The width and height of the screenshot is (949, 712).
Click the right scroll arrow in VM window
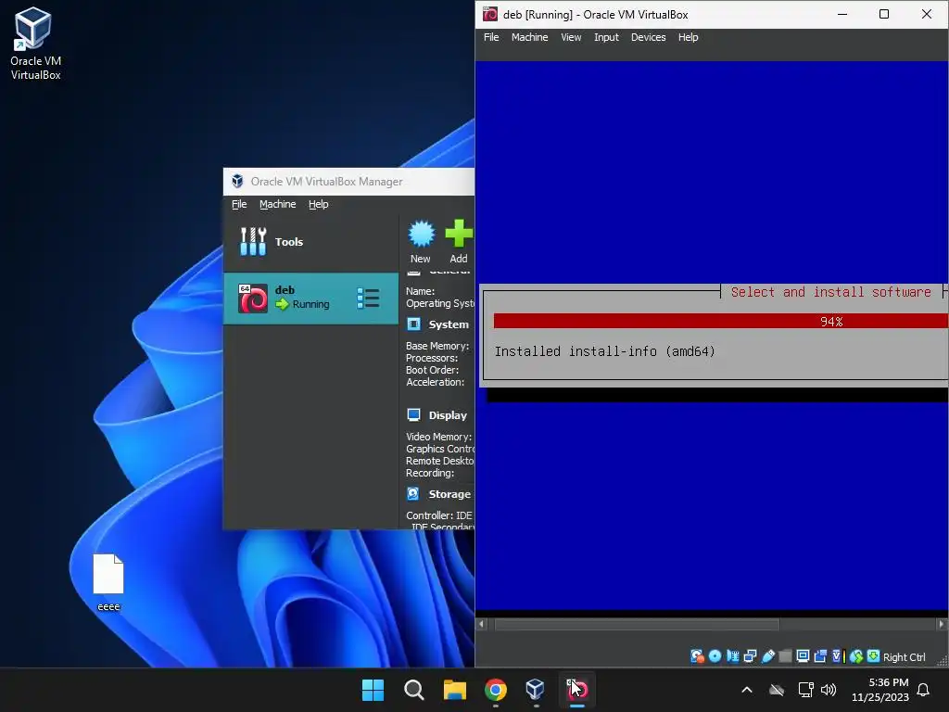942,624
